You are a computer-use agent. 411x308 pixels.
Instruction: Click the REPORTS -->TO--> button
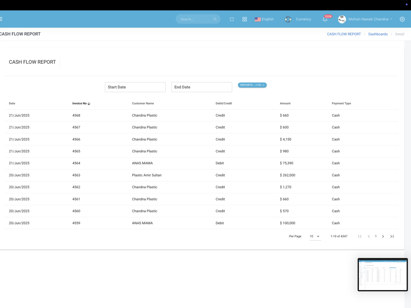coord(252,85)
